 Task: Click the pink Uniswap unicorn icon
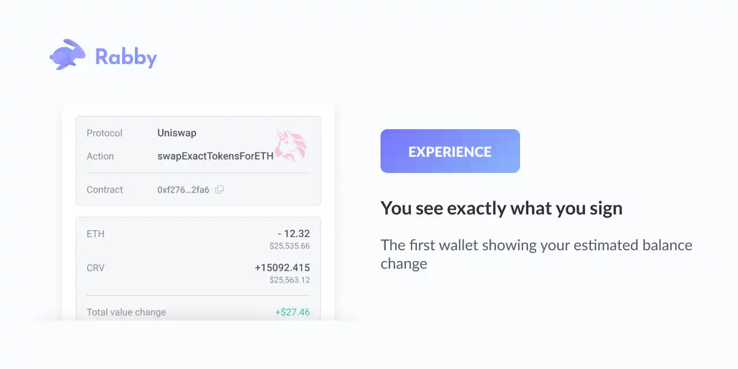click(x=290, y=145)
